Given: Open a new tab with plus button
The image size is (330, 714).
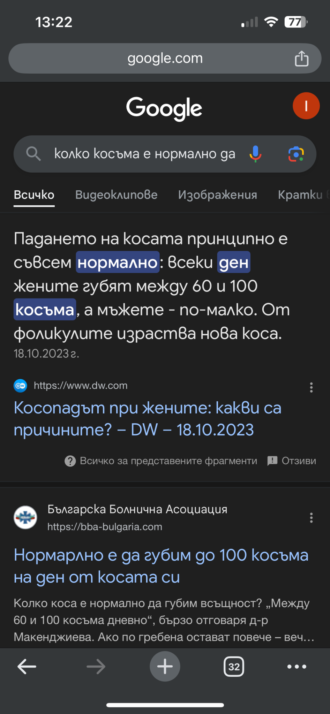Looking at the screenshot, I should (x=165, y=667).
